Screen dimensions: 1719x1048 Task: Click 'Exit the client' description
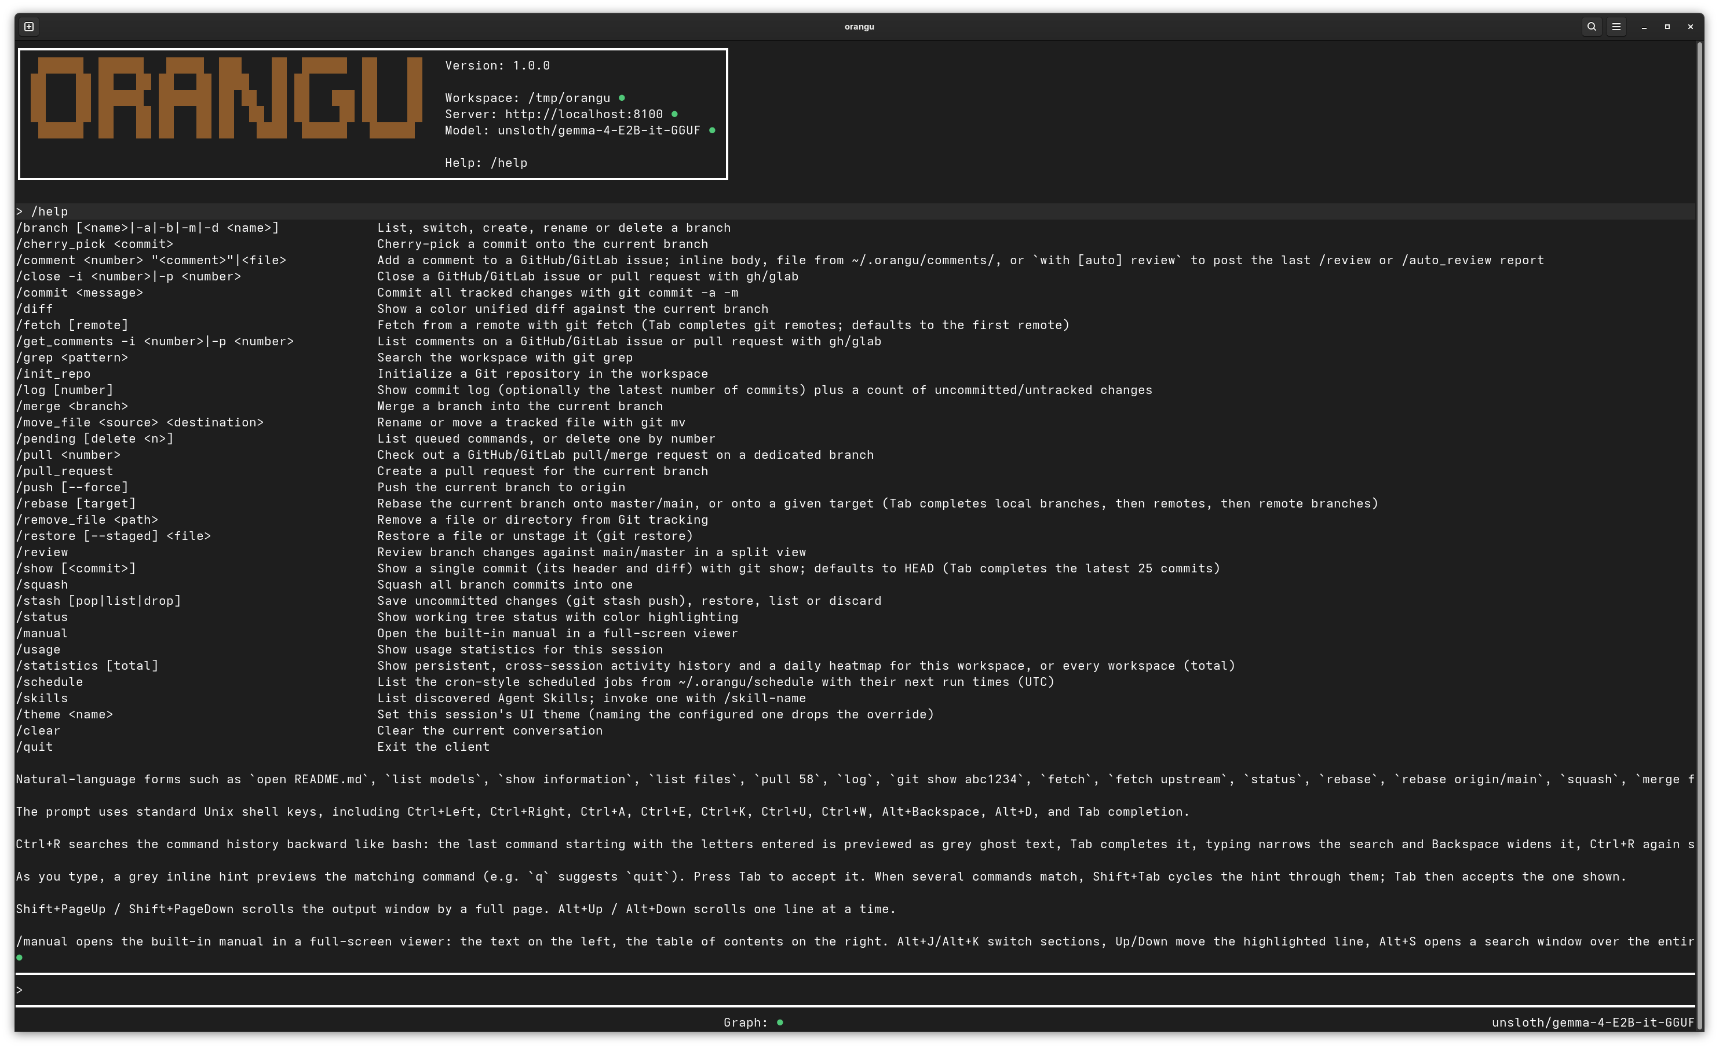[433, 747]
